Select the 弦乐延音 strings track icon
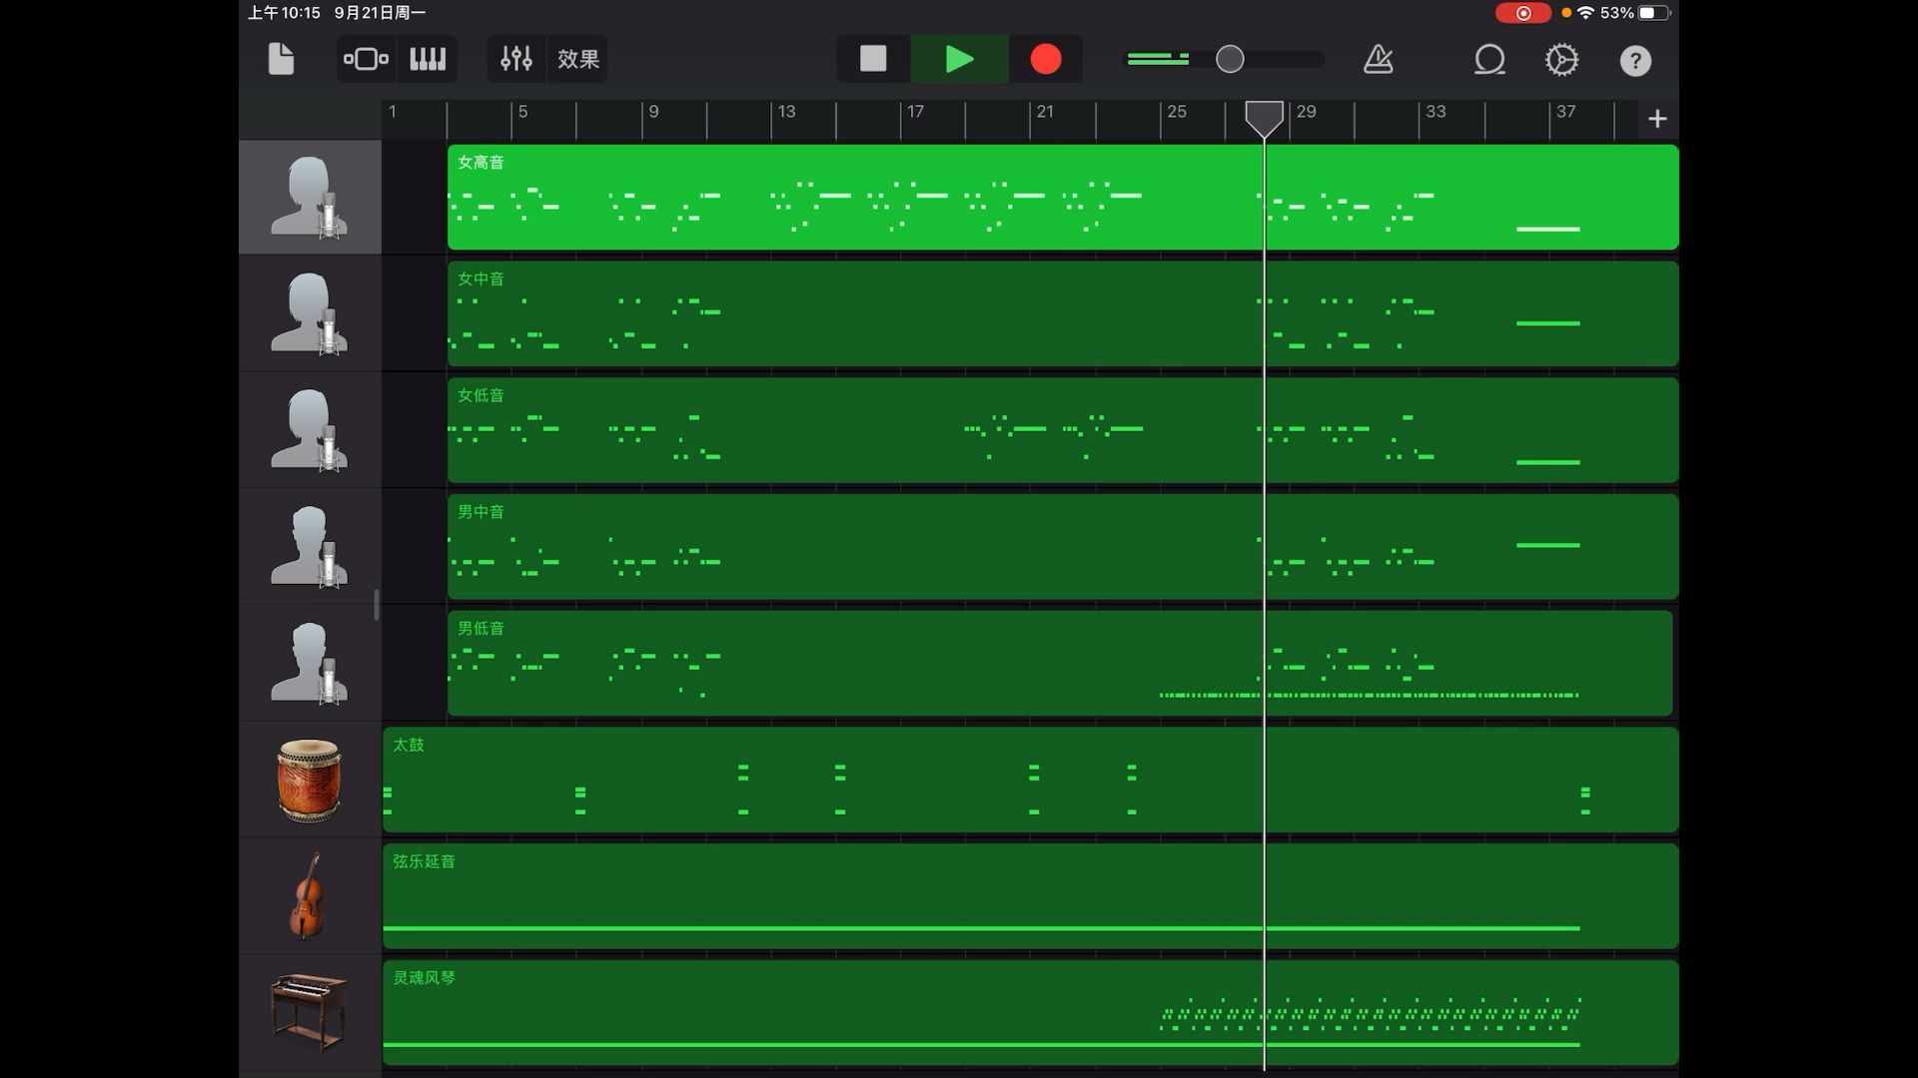Screen dimensions: 1918x1078 (308, 896)
